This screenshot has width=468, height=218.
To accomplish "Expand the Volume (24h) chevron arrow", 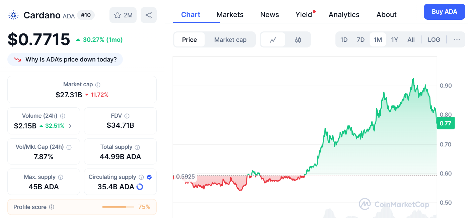I will pos(70,126).
